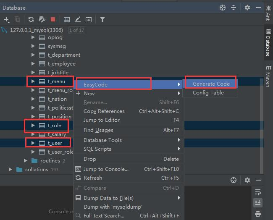Click the red Stop/Disconnect square icon
The image size is (273, 220).
tap(53, 19)
